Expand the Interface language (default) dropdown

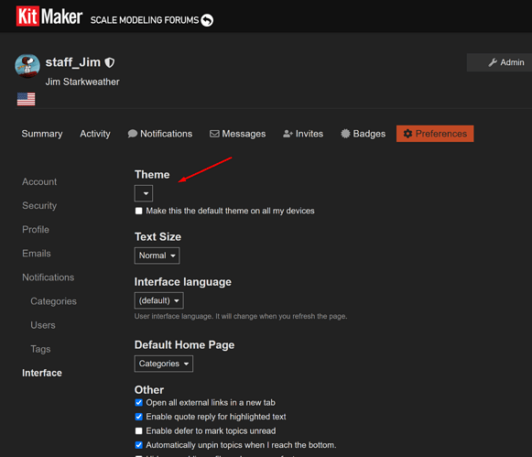(158, 300)
